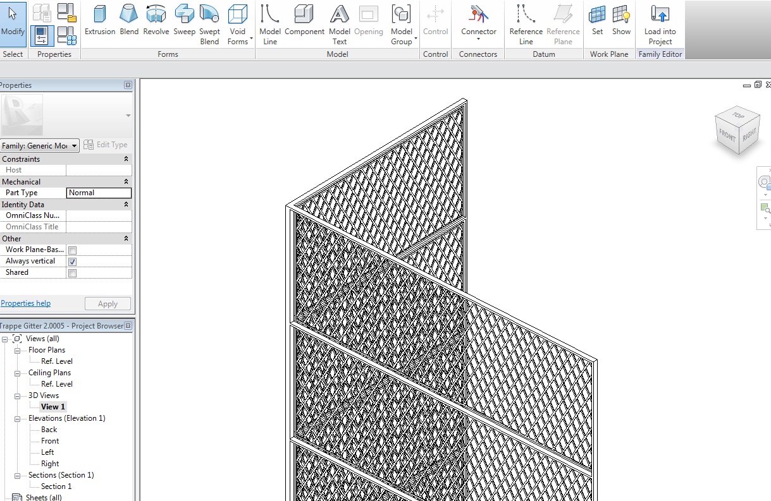Open the Front elevation view

pos(50,441)
